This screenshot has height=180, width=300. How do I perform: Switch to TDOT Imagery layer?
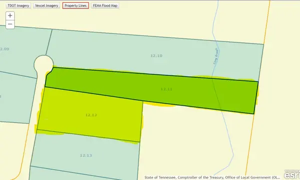(18, 5)
